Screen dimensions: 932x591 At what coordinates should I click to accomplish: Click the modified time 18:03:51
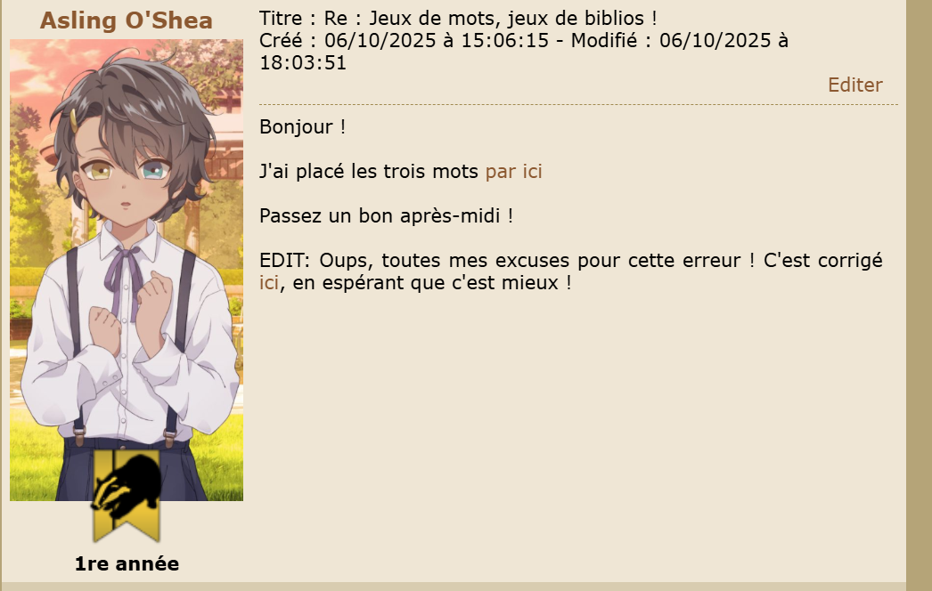tap(303, 63)
